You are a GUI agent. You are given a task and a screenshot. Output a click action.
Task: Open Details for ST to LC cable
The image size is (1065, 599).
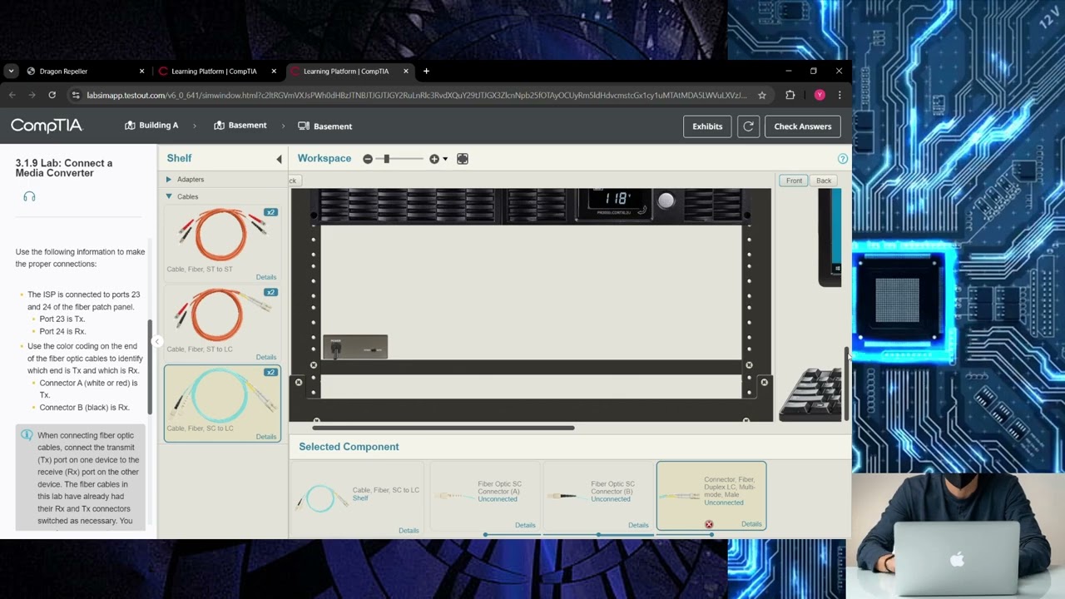pyautogui.click(x=266, y=357)
